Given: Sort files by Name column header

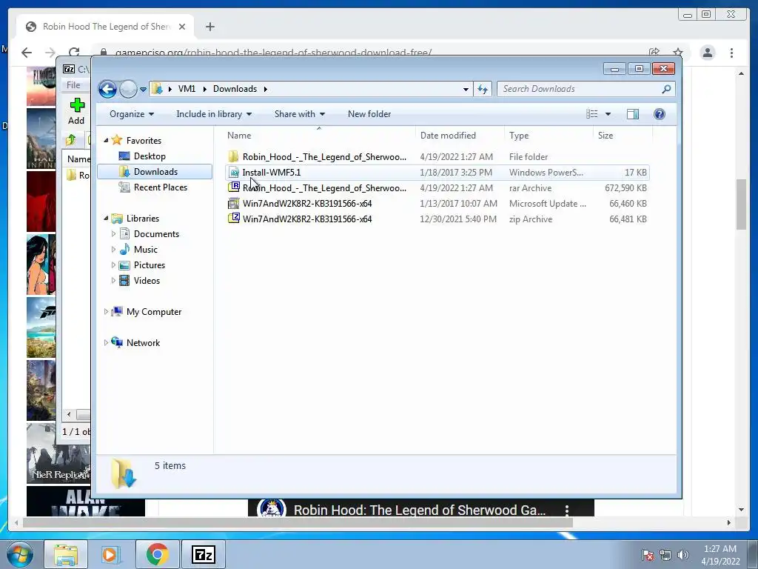Looking at the screenshot, I should (319, 136).
